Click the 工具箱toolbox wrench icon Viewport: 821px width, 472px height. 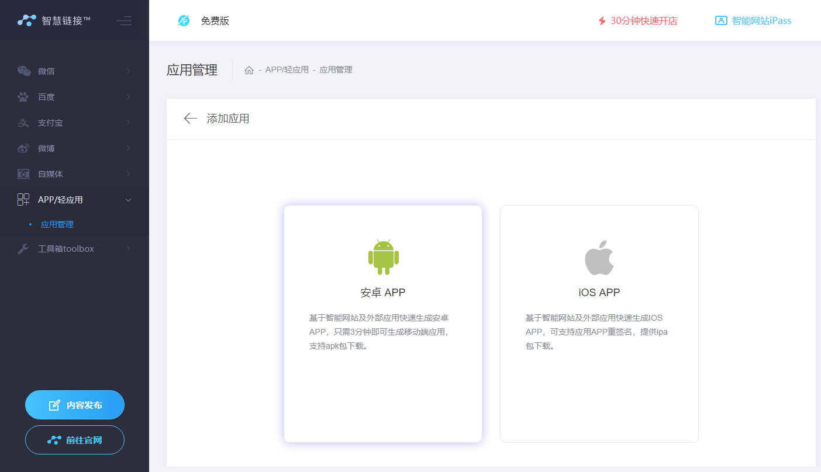pos(23,249)
